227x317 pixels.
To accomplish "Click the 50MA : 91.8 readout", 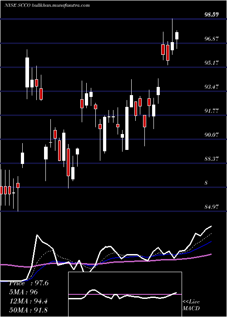I will click(28, 310).
